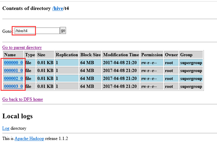217x147 pixels.
Task: Click the Type column header
Action: [30, 54]
